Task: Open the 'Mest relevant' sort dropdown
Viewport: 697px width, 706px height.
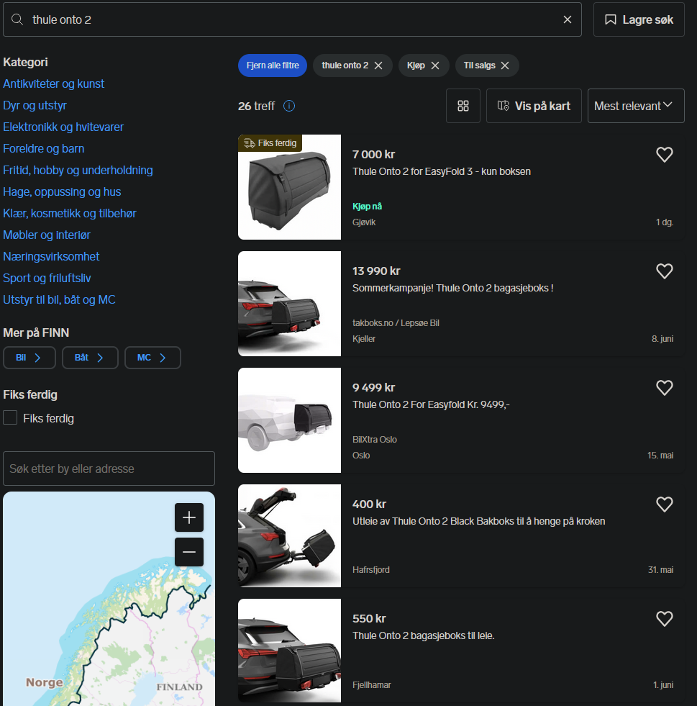Action: click(636, 106)
